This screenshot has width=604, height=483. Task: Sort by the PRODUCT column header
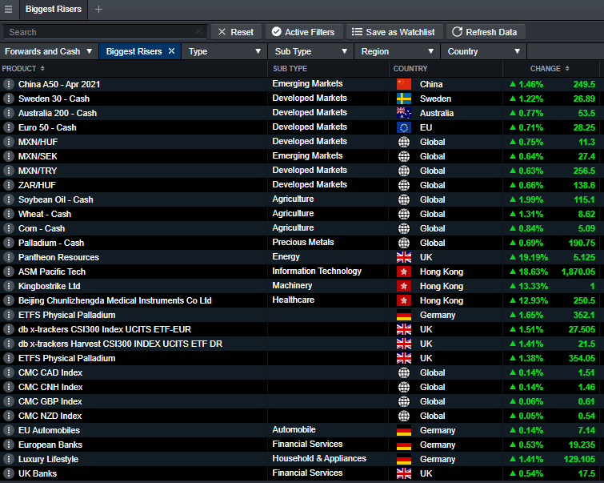pyautogui.click(x=23, y=68)
